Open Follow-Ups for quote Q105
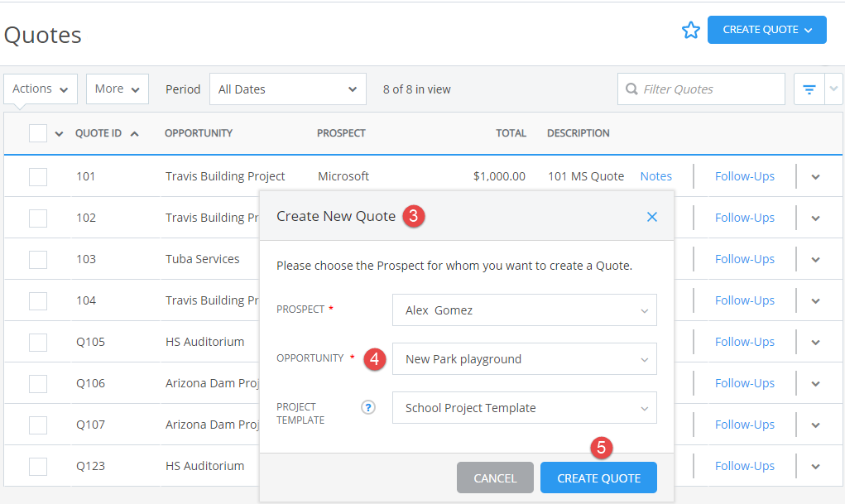 745,342
